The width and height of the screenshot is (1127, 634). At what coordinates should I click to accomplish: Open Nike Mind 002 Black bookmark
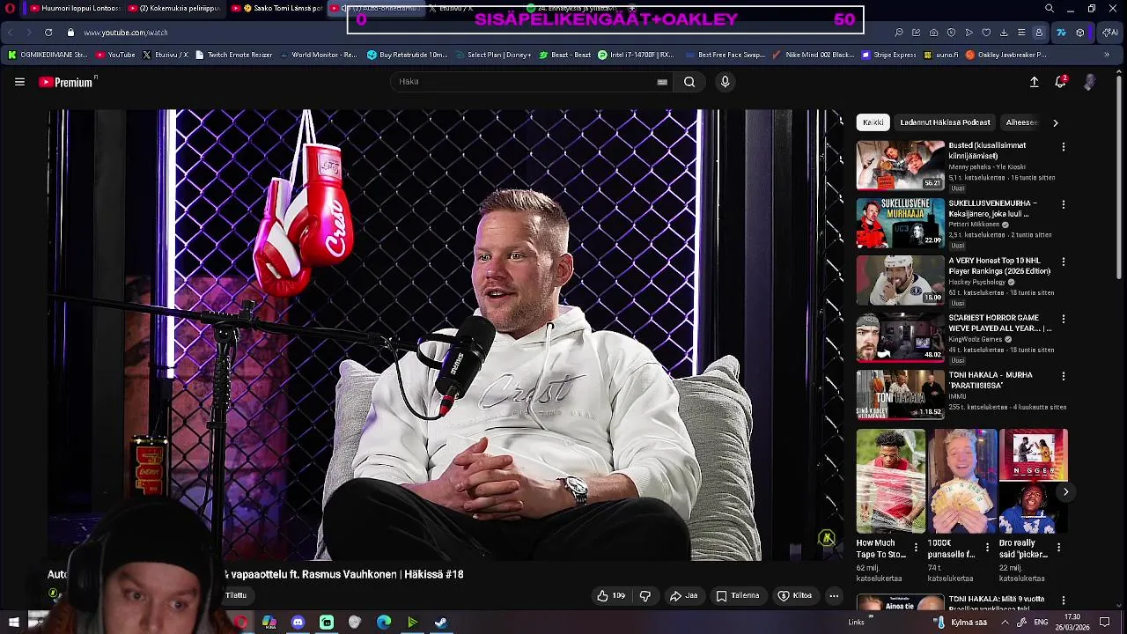pyautogui.click(x=813, y=55)
